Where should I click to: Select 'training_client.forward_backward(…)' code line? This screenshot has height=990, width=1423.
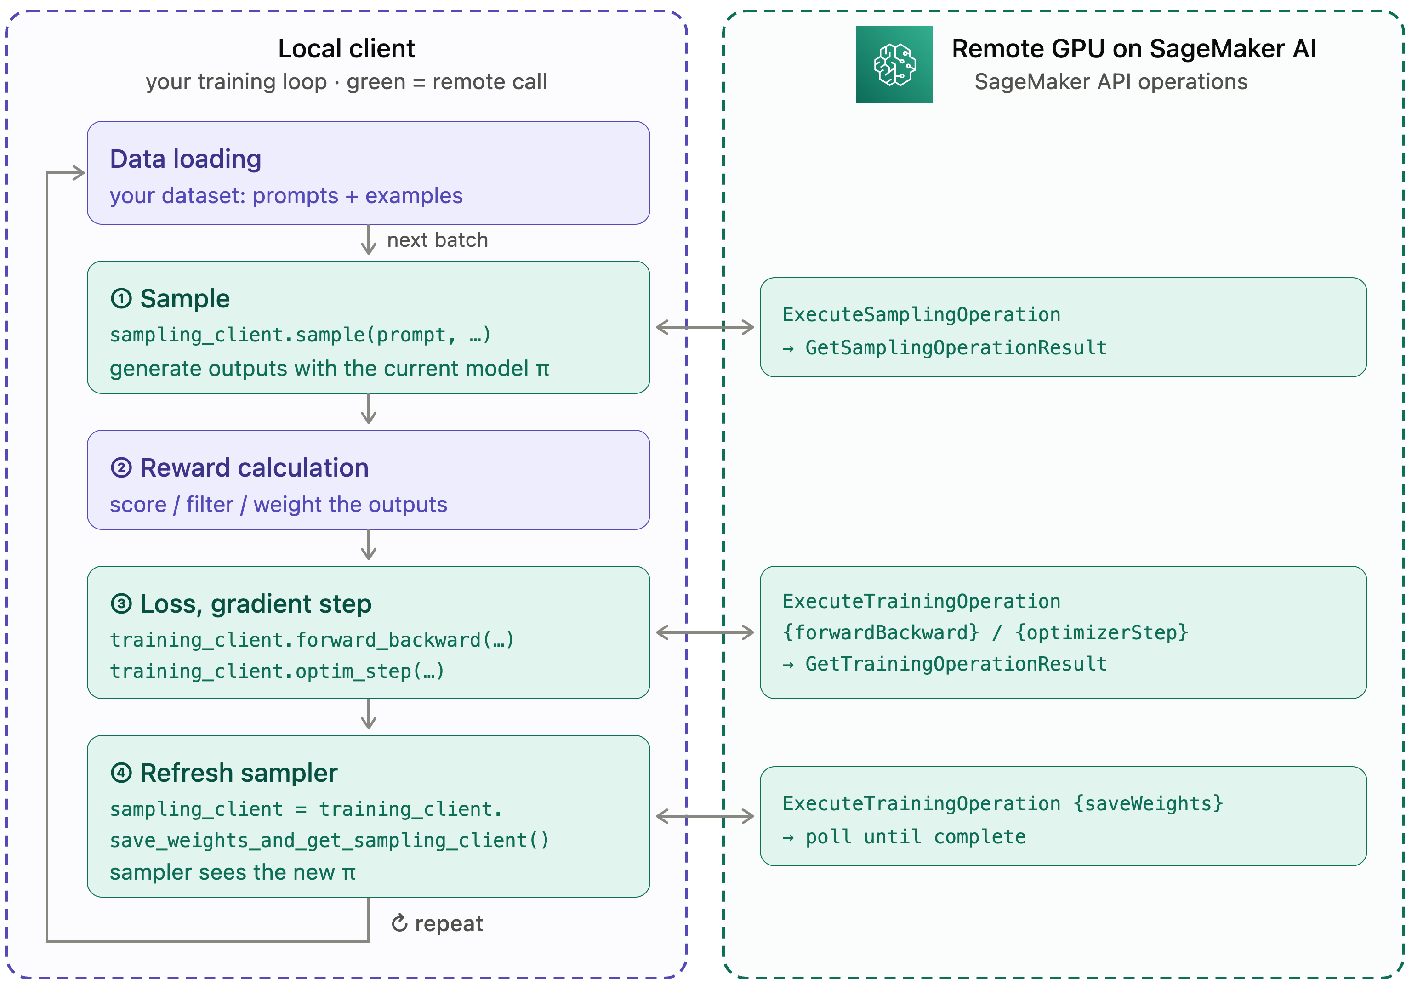(312, 640)
